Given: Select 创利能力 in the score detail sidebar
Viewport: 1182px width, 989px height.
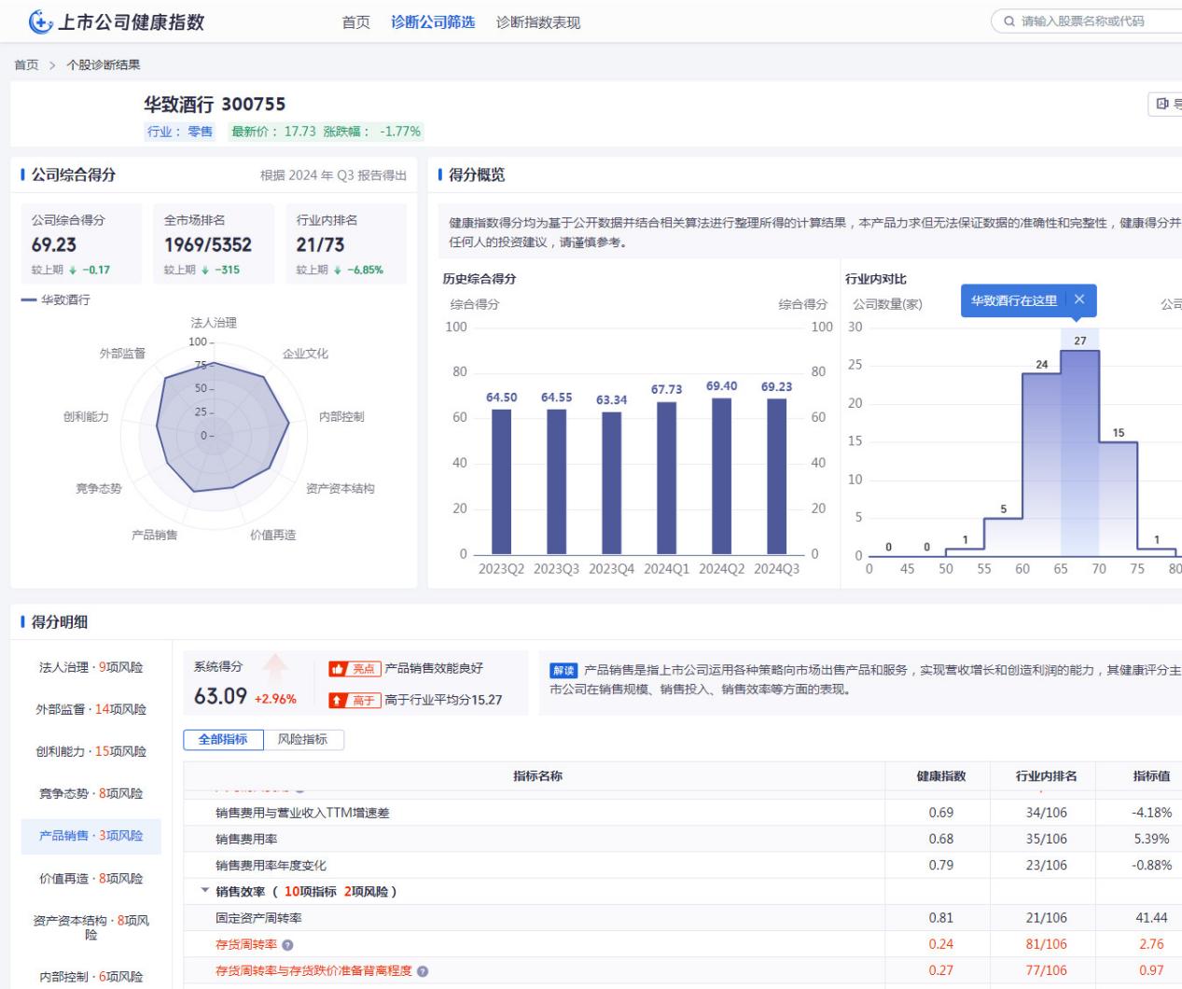Looking at the screenshot, I should tap(90, 751).
